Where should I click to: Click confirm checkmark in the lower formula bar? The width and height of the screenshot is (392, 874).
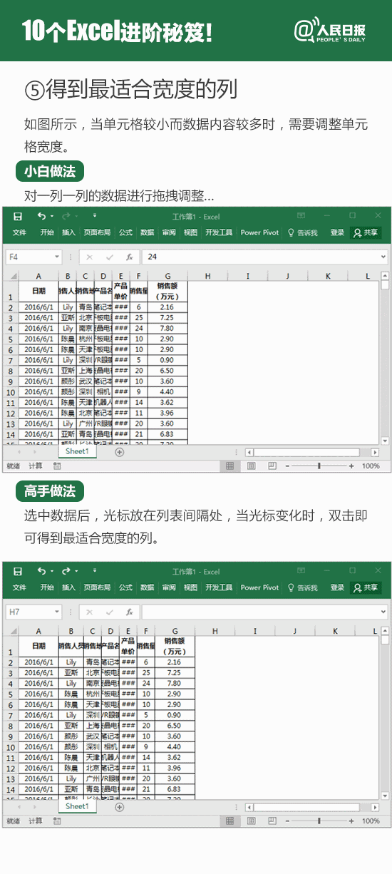pos(109,612)
